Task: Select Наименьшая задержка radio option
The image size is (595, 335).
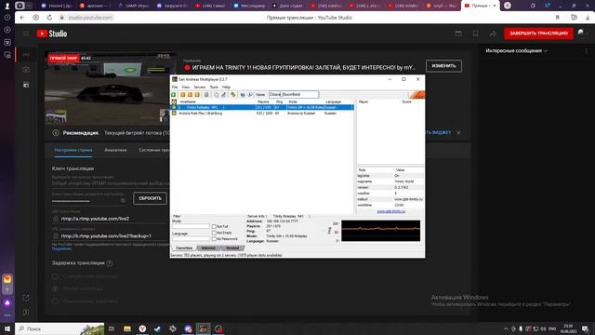Action: (x=56, y=301)
